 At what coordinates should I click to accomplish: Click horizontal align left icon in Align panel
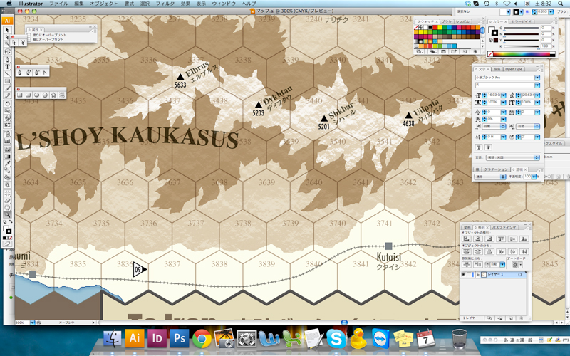pyautogui.click(x=467, y=239)
